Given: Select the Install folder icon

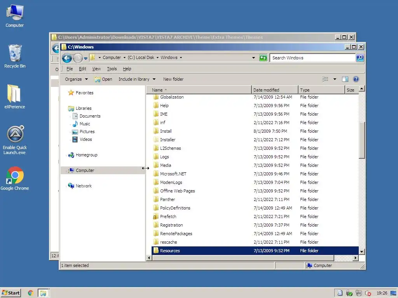Looking at the screenshot, I should [x=156, y=131].
